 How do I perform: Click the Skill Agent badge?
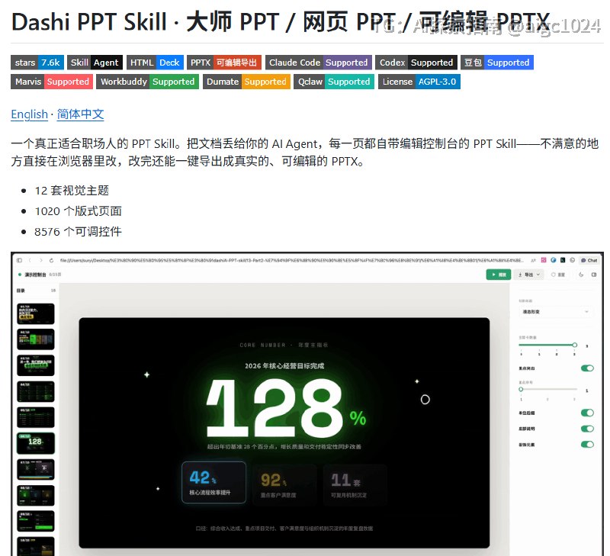[95, 63]
